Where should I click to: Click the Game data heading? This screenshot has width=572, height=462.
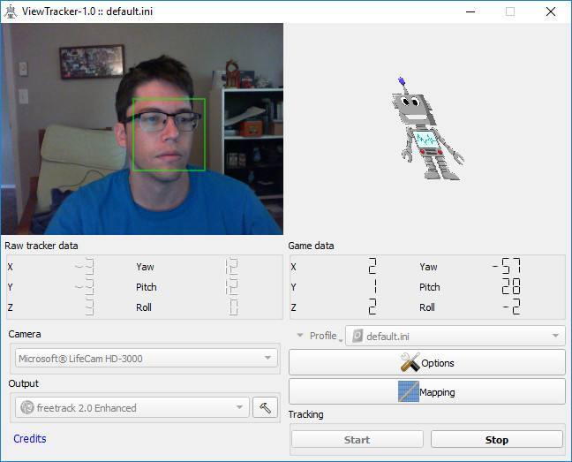(x=311, y=246)
